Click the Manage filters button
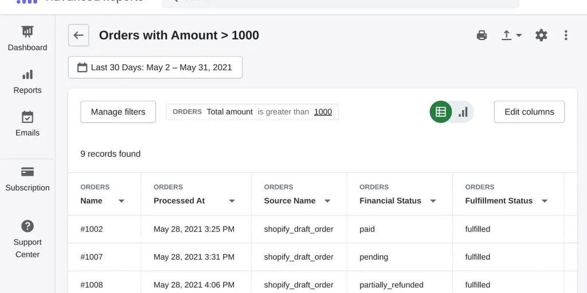 tap(118, 112)
